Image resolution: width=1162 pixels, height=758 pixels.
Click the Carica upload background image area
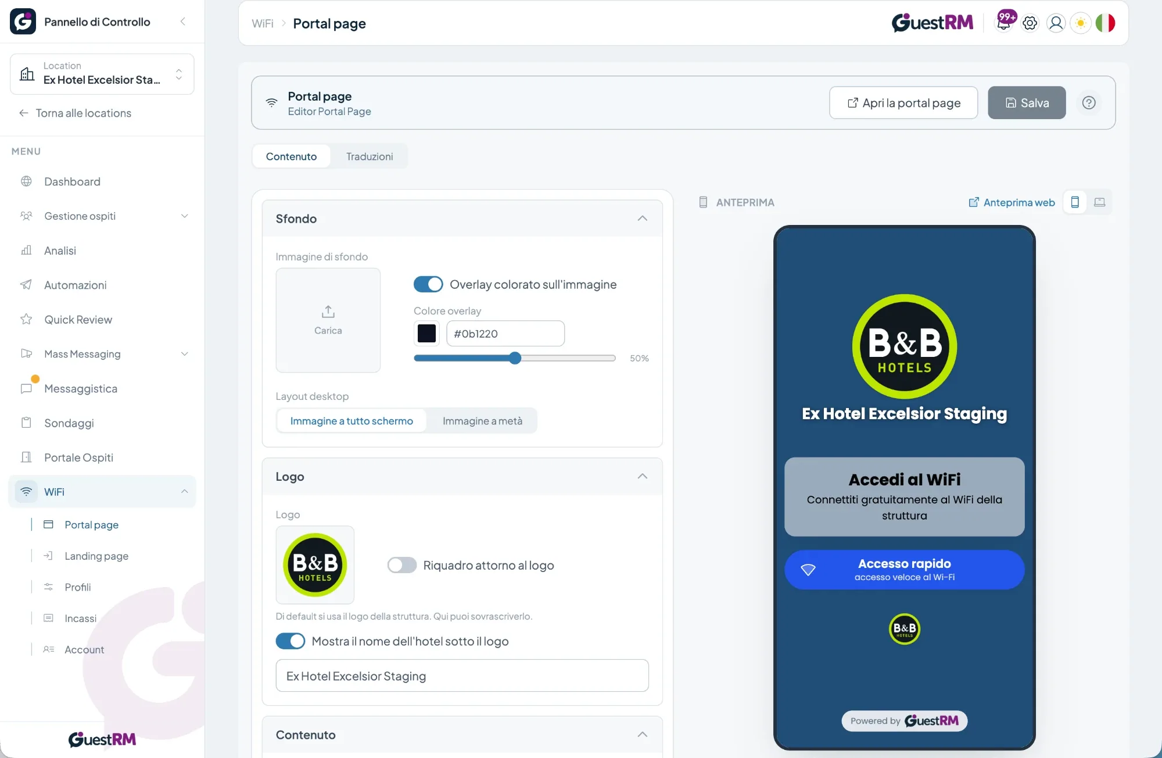328,320
